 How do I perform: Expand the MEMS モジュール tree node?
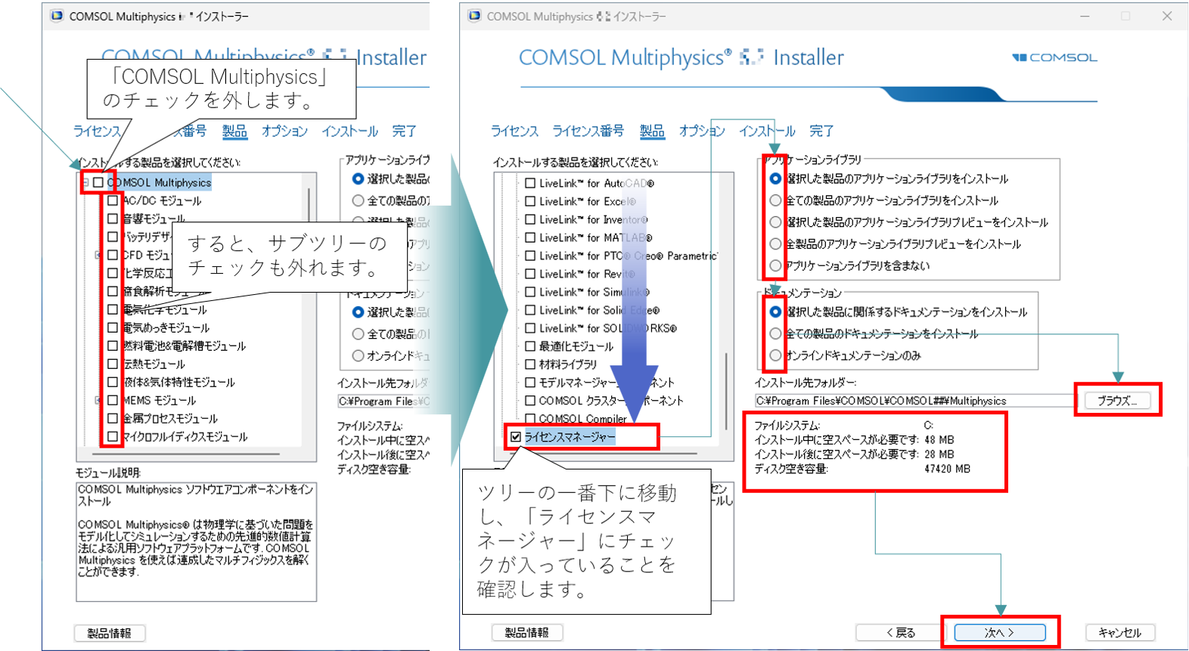pos(98,401)
